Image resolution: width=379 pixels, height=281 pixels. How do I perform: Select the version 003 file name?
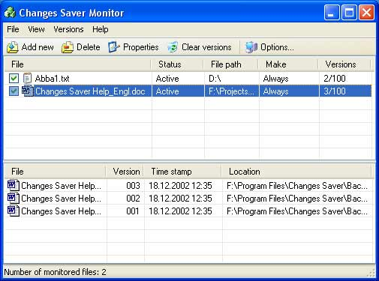pyautogui.click(x=62, y=186)
